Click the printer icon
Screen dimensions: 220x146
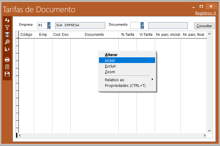(7, 60)
